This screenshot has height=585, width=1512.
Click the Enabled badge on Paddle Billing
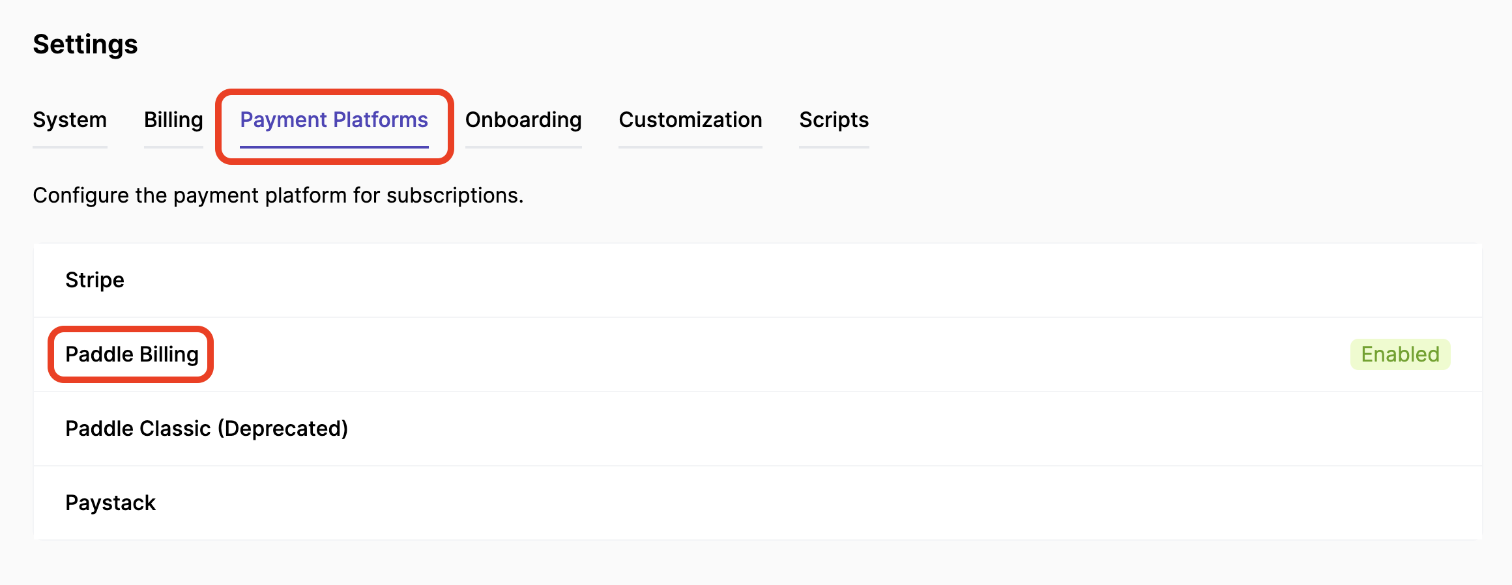coord(1400,354)
